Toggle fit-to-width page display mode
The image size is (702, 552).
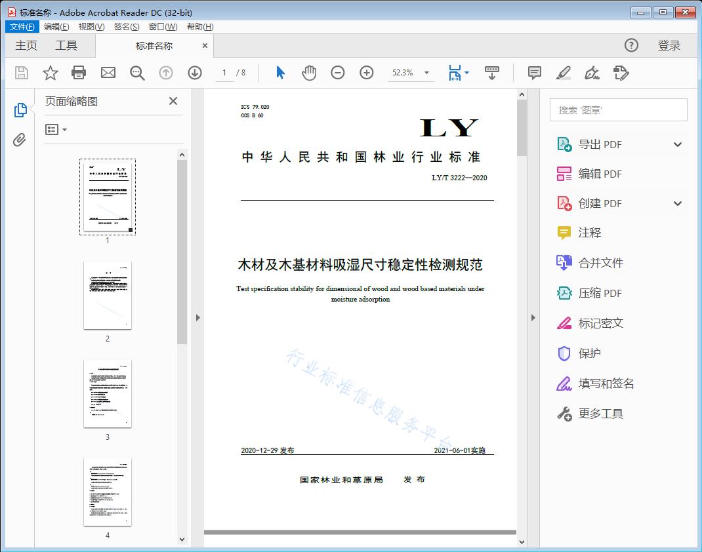453,73
